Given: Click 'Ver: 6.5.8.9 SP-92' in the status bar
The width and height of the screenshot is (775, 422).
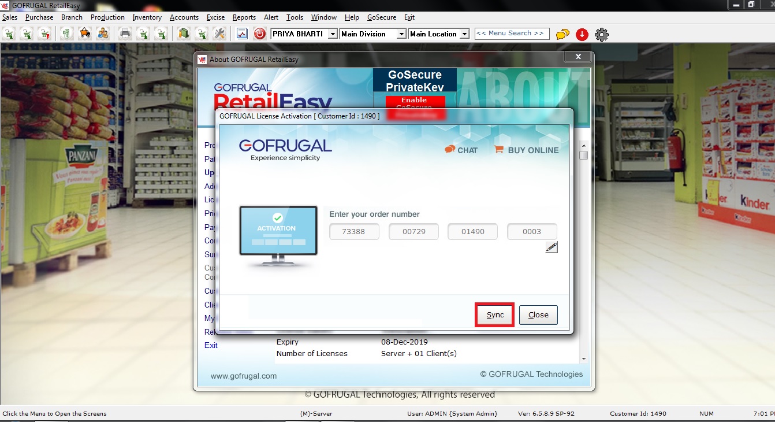Looking at the screenshot, I should 546,413.
